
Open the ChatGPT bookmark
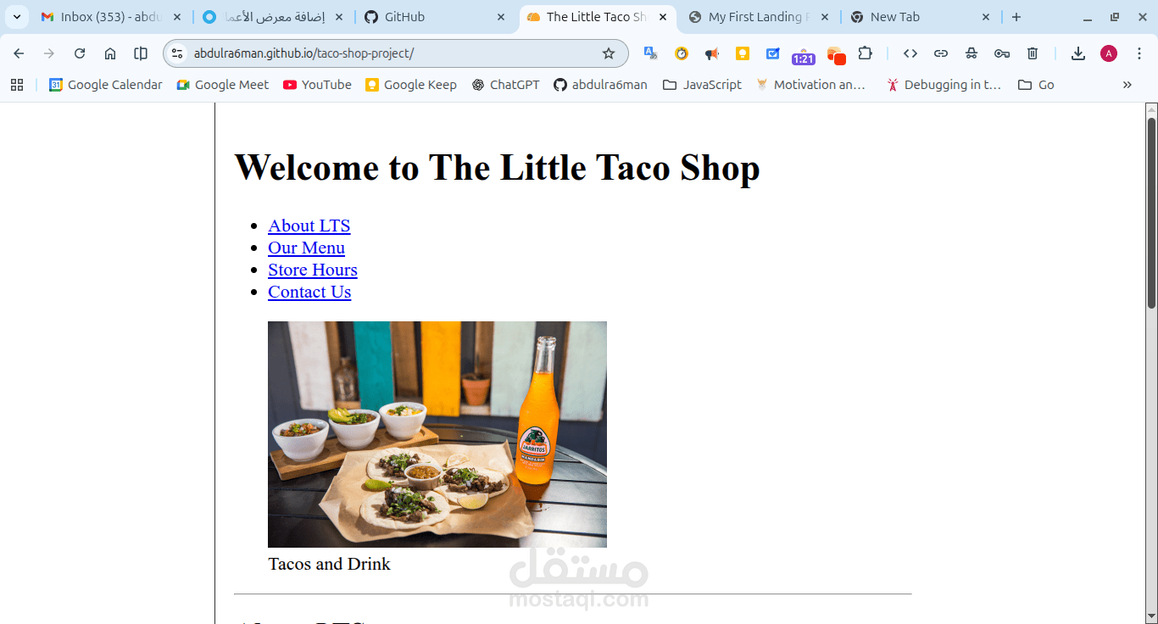pyautogui.click(x=505, y=84)
